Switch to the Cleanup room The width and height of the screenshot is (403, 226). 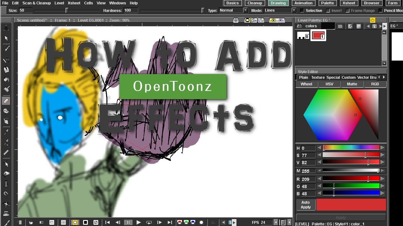[255, 3]
